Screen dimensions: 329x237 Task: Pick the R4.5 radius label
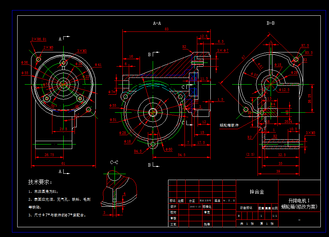(138, 151)
